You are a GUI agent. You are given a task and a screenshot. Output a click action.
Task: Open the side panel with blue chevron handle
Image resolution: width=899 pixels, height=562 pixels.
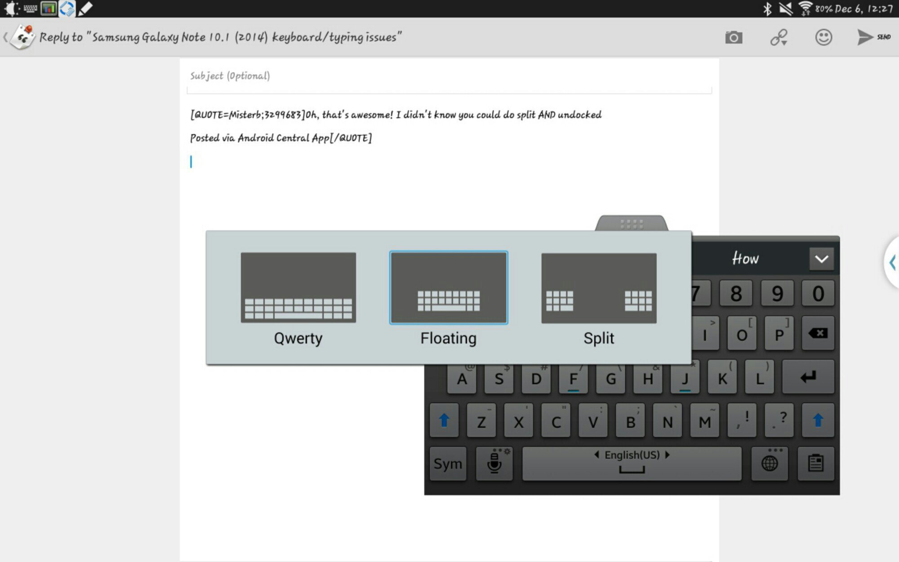click(x=892, y=262)
